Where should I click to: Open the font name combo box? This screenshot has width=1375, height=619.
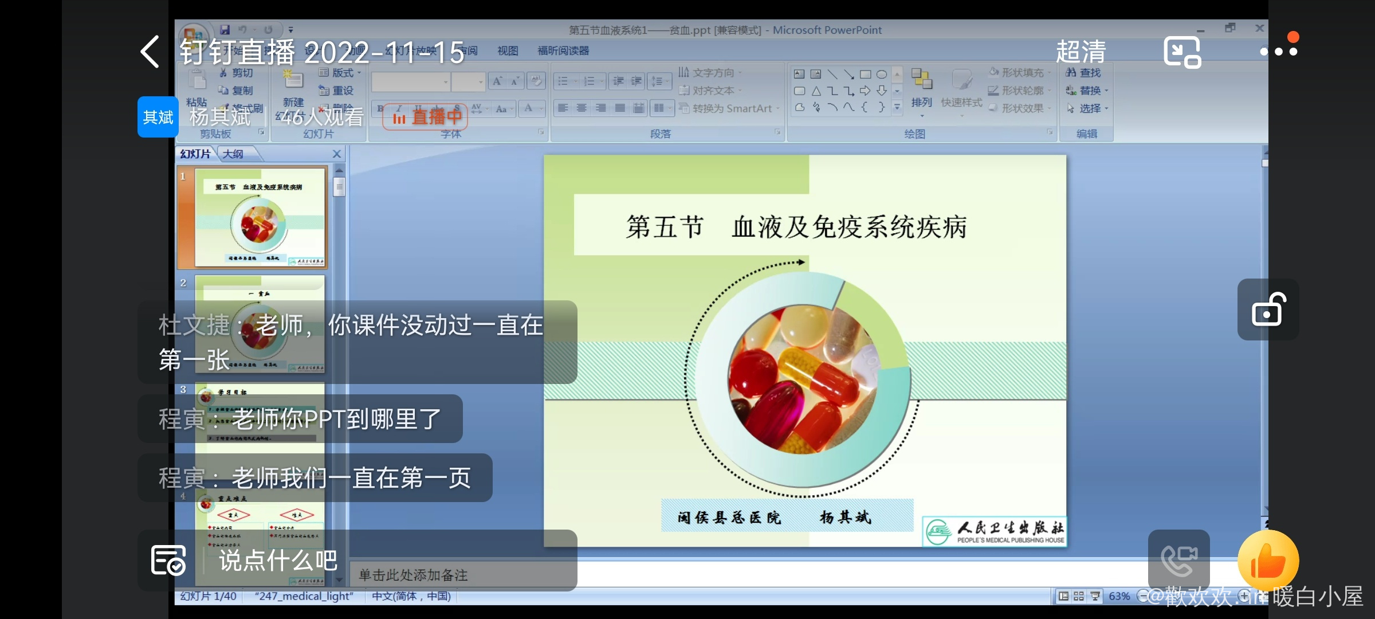pos(411,82)
